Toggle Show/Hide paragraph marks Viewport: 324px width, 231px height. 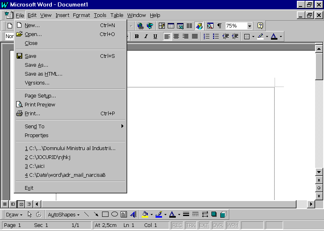[220, 26]
